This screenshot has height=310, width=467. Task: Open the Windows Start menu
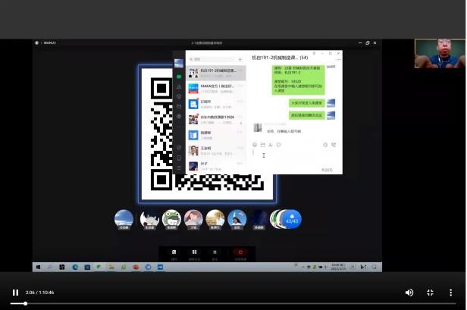(38, 267)
